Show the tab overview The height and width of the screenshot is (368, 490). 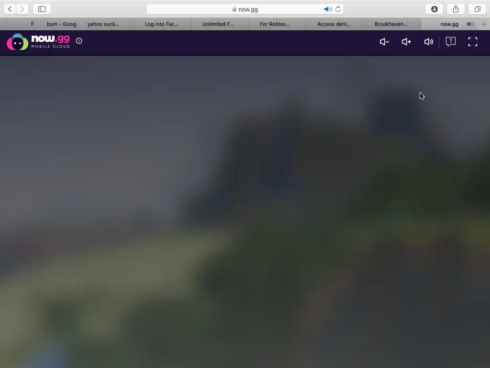click(477, 9)
